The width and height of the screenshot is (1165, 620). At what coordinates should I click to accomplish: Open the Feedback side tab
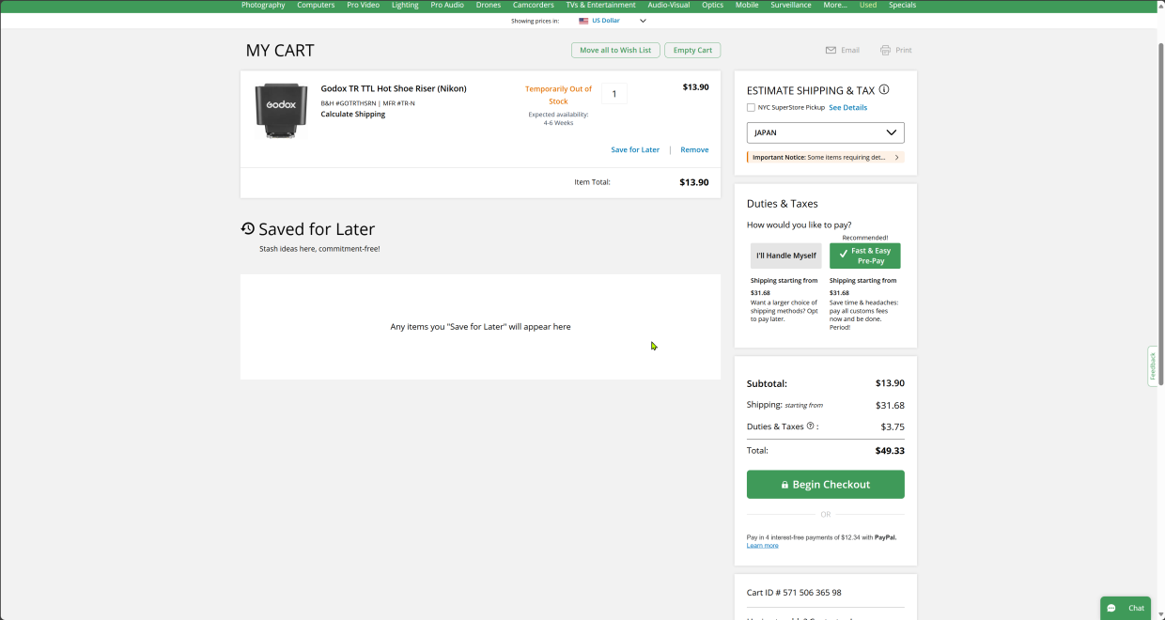coord(1153,366)
